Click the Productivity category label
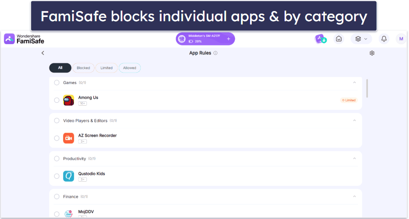The width and height of the screenshot is (409, 219). tap(74, 159)
